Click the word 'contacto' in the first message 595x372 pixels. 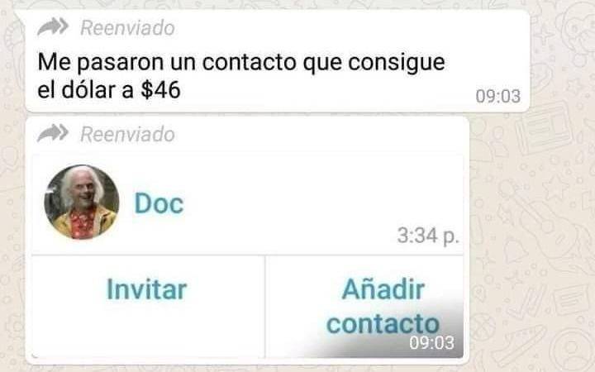tap(250, 62)
